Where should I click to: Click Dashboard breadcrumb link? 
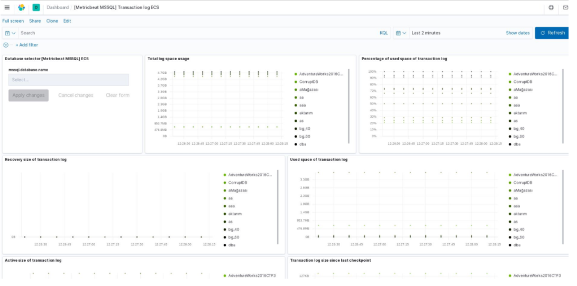click(58, 7)
